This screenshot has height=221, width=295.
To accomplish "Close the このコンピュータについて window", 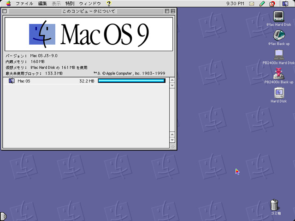I will pos(5,11).
